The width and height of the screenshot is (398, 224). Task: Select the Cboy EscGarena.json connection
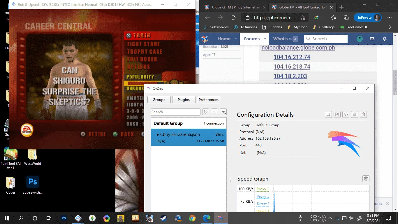[189, 137]
